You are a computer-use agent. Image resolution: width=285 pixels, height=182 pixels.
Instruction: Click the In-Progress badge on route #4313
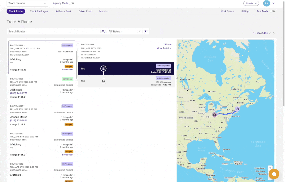67,134
